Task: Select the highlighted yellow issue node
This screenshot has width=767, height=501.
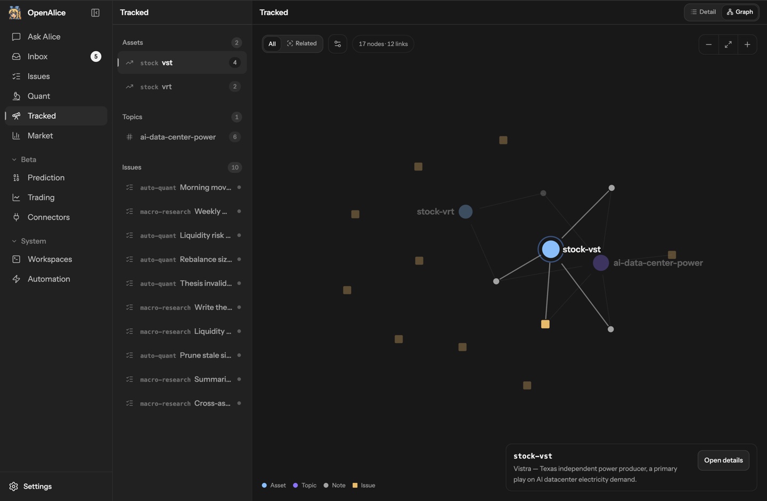Action: [545, 324]
